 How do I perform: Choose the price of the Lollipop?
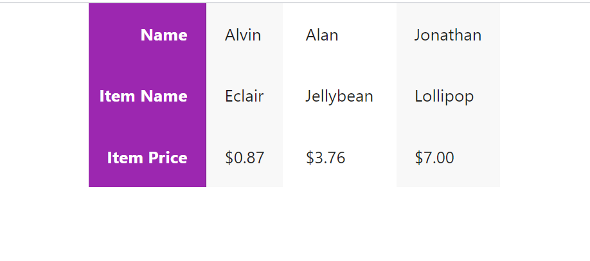point(434,157)
